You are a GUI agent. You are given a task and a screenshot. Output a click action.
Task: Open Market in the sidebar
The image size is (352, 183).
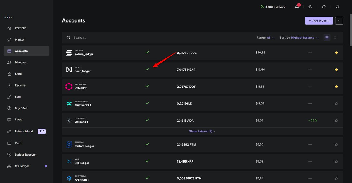[26, 40]
